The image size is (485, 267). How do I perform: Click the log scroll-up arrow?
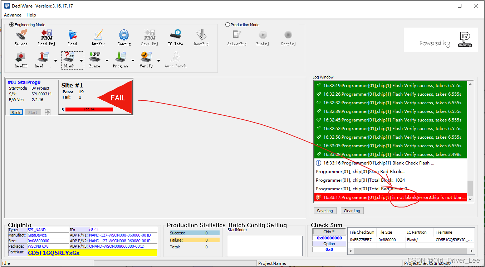pos(470,85)
